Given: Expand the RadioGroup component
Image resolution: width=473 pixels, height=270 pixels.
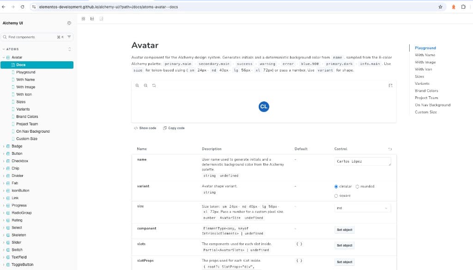Looking at the screenshot, I should (21, 213).
